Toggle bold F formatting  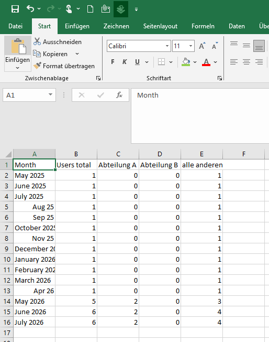(113, 62)
